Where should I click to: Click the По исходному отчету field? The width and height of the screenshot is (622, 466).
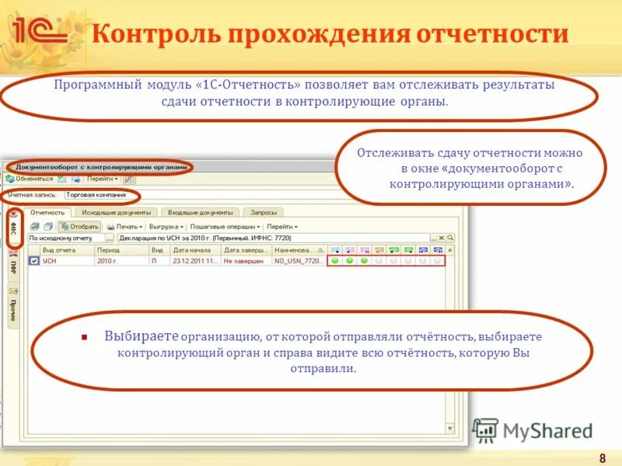point(66,238)
